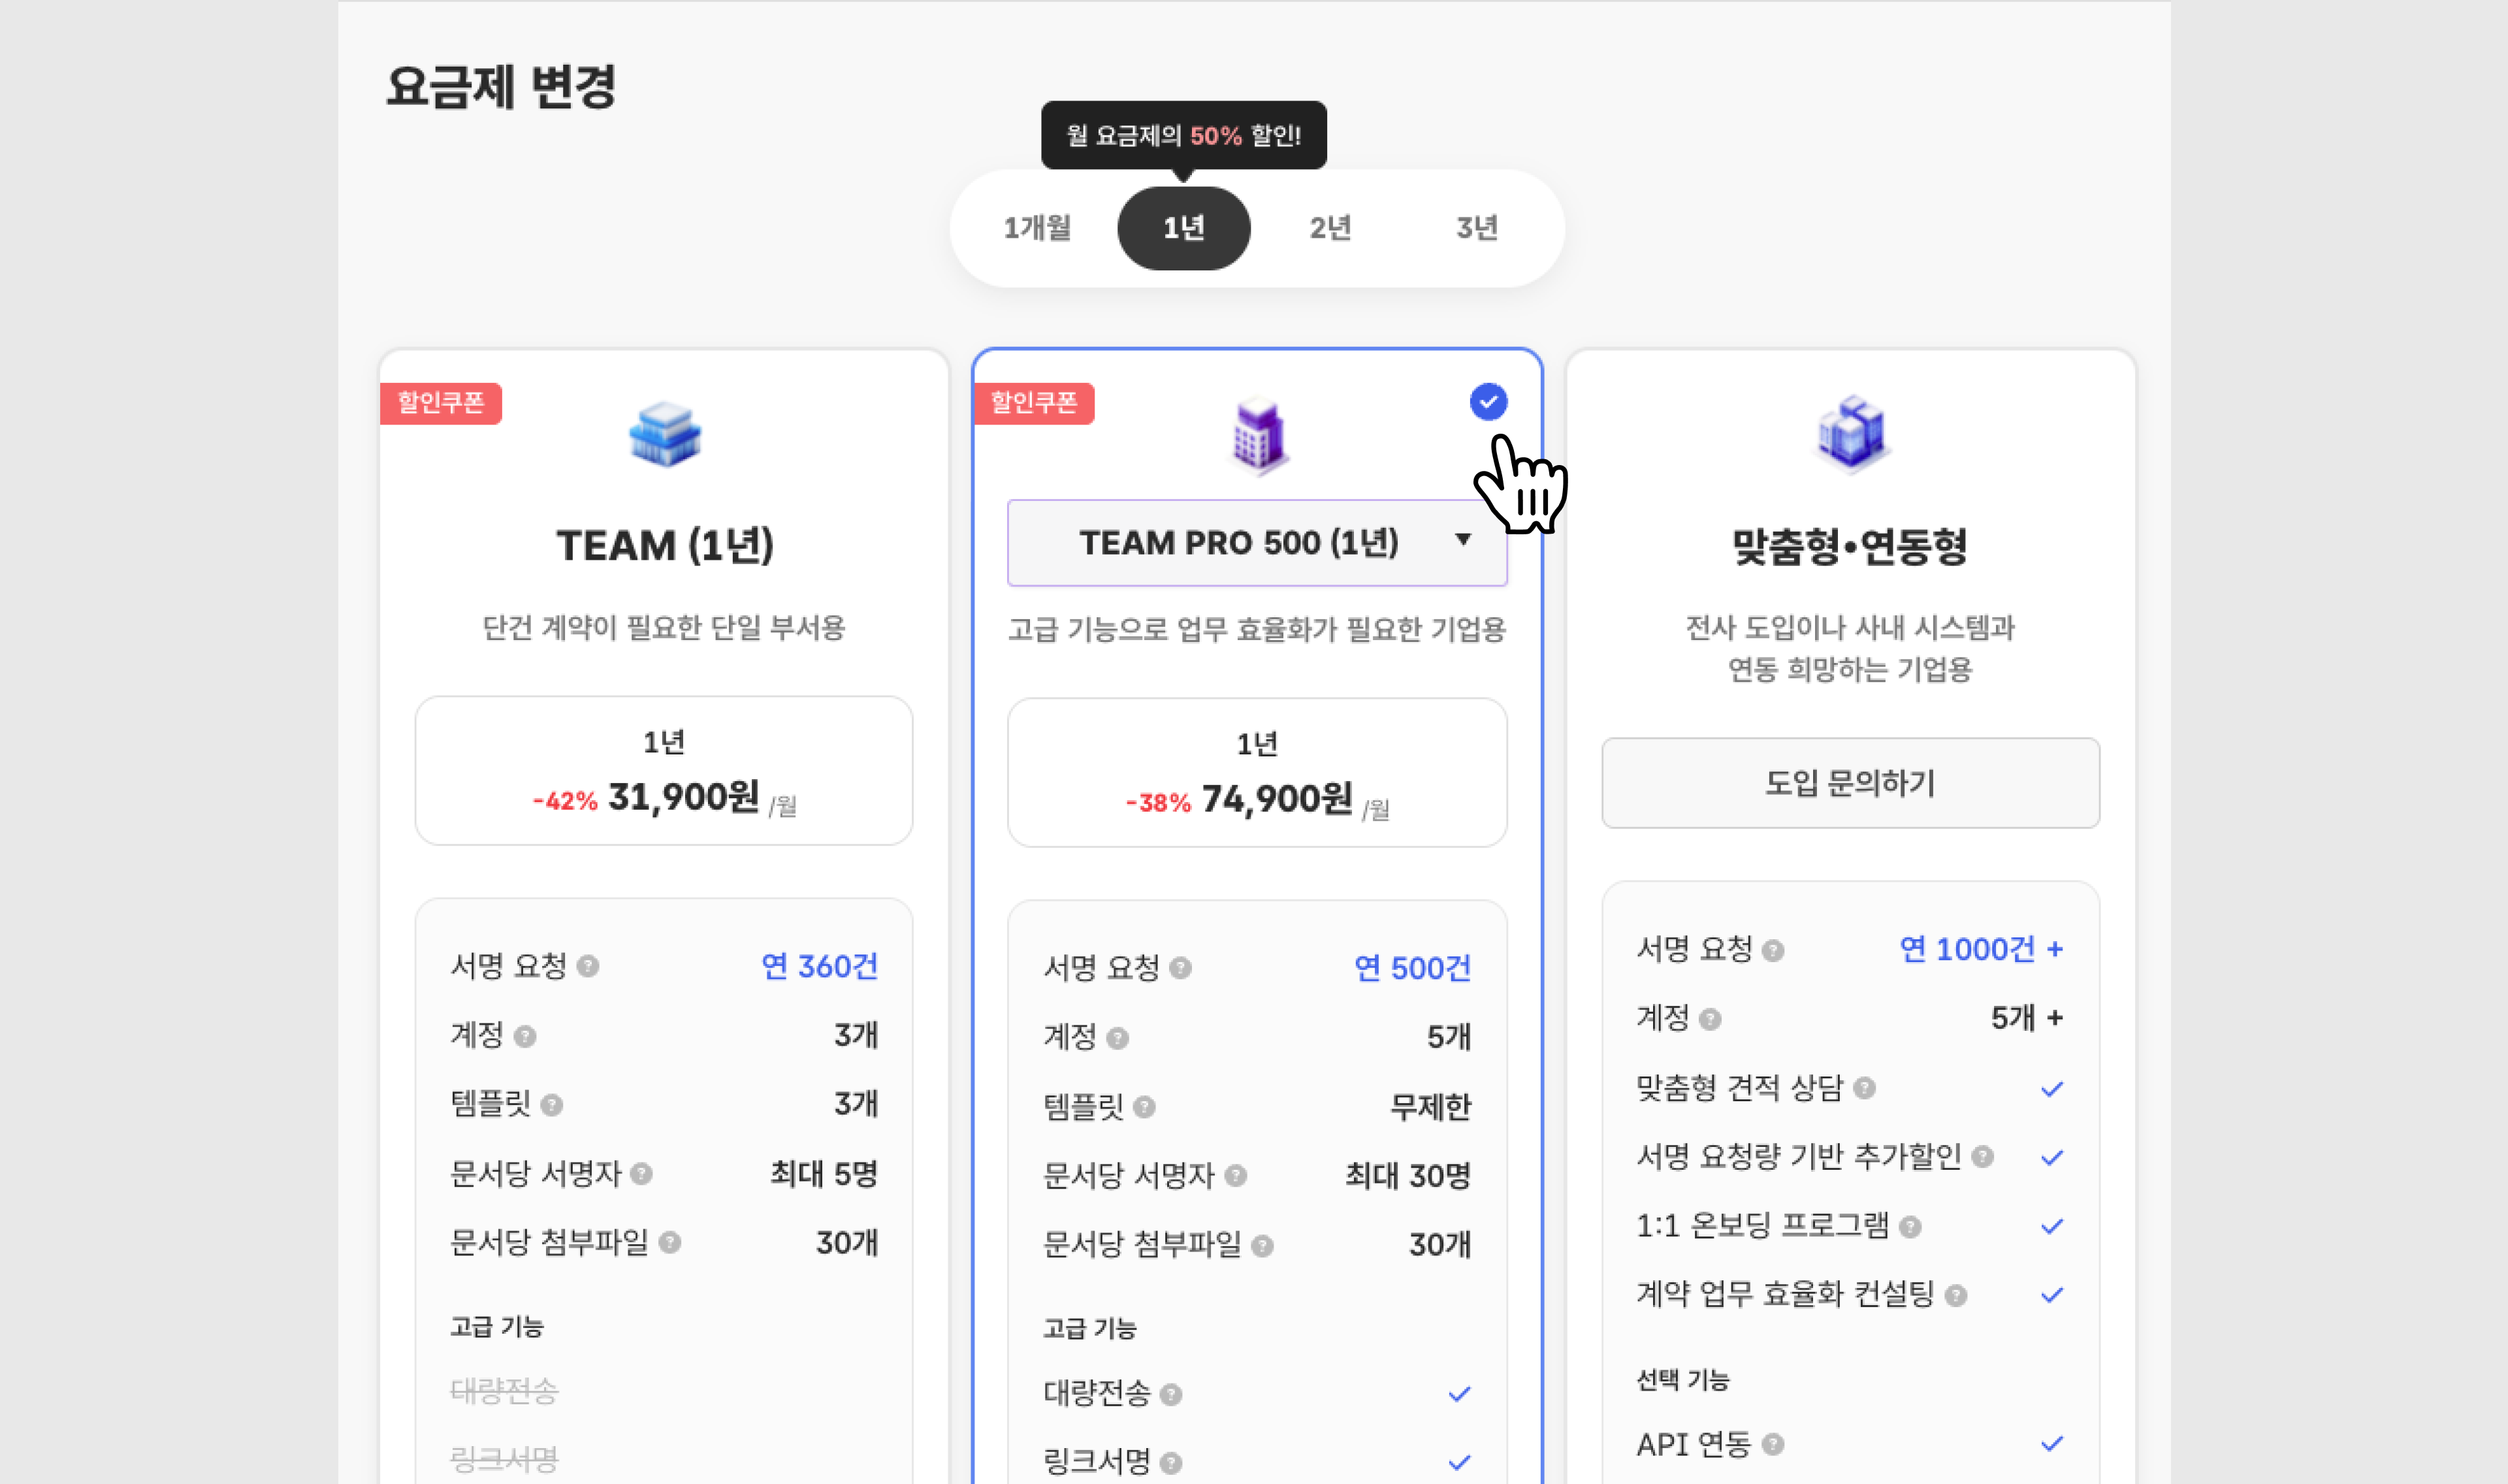The image size is (2508, 1484).
Task: Click the TEAM plan 31,900원 price box
Action: pyautogui.click(x=664, y=771)
